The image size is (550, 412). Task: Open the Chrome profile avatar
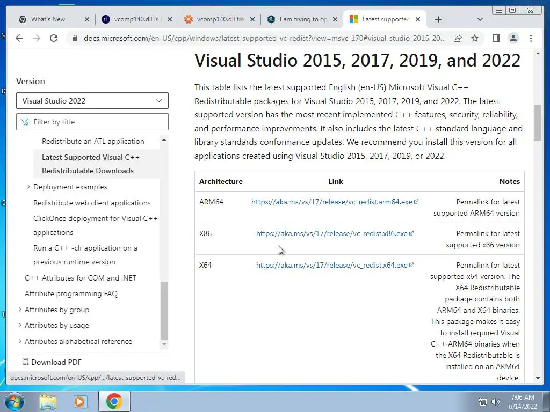click(x=513, y=38)
